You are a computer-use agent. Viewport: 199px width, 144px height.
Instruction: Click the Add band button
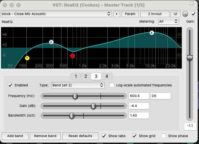15,136
